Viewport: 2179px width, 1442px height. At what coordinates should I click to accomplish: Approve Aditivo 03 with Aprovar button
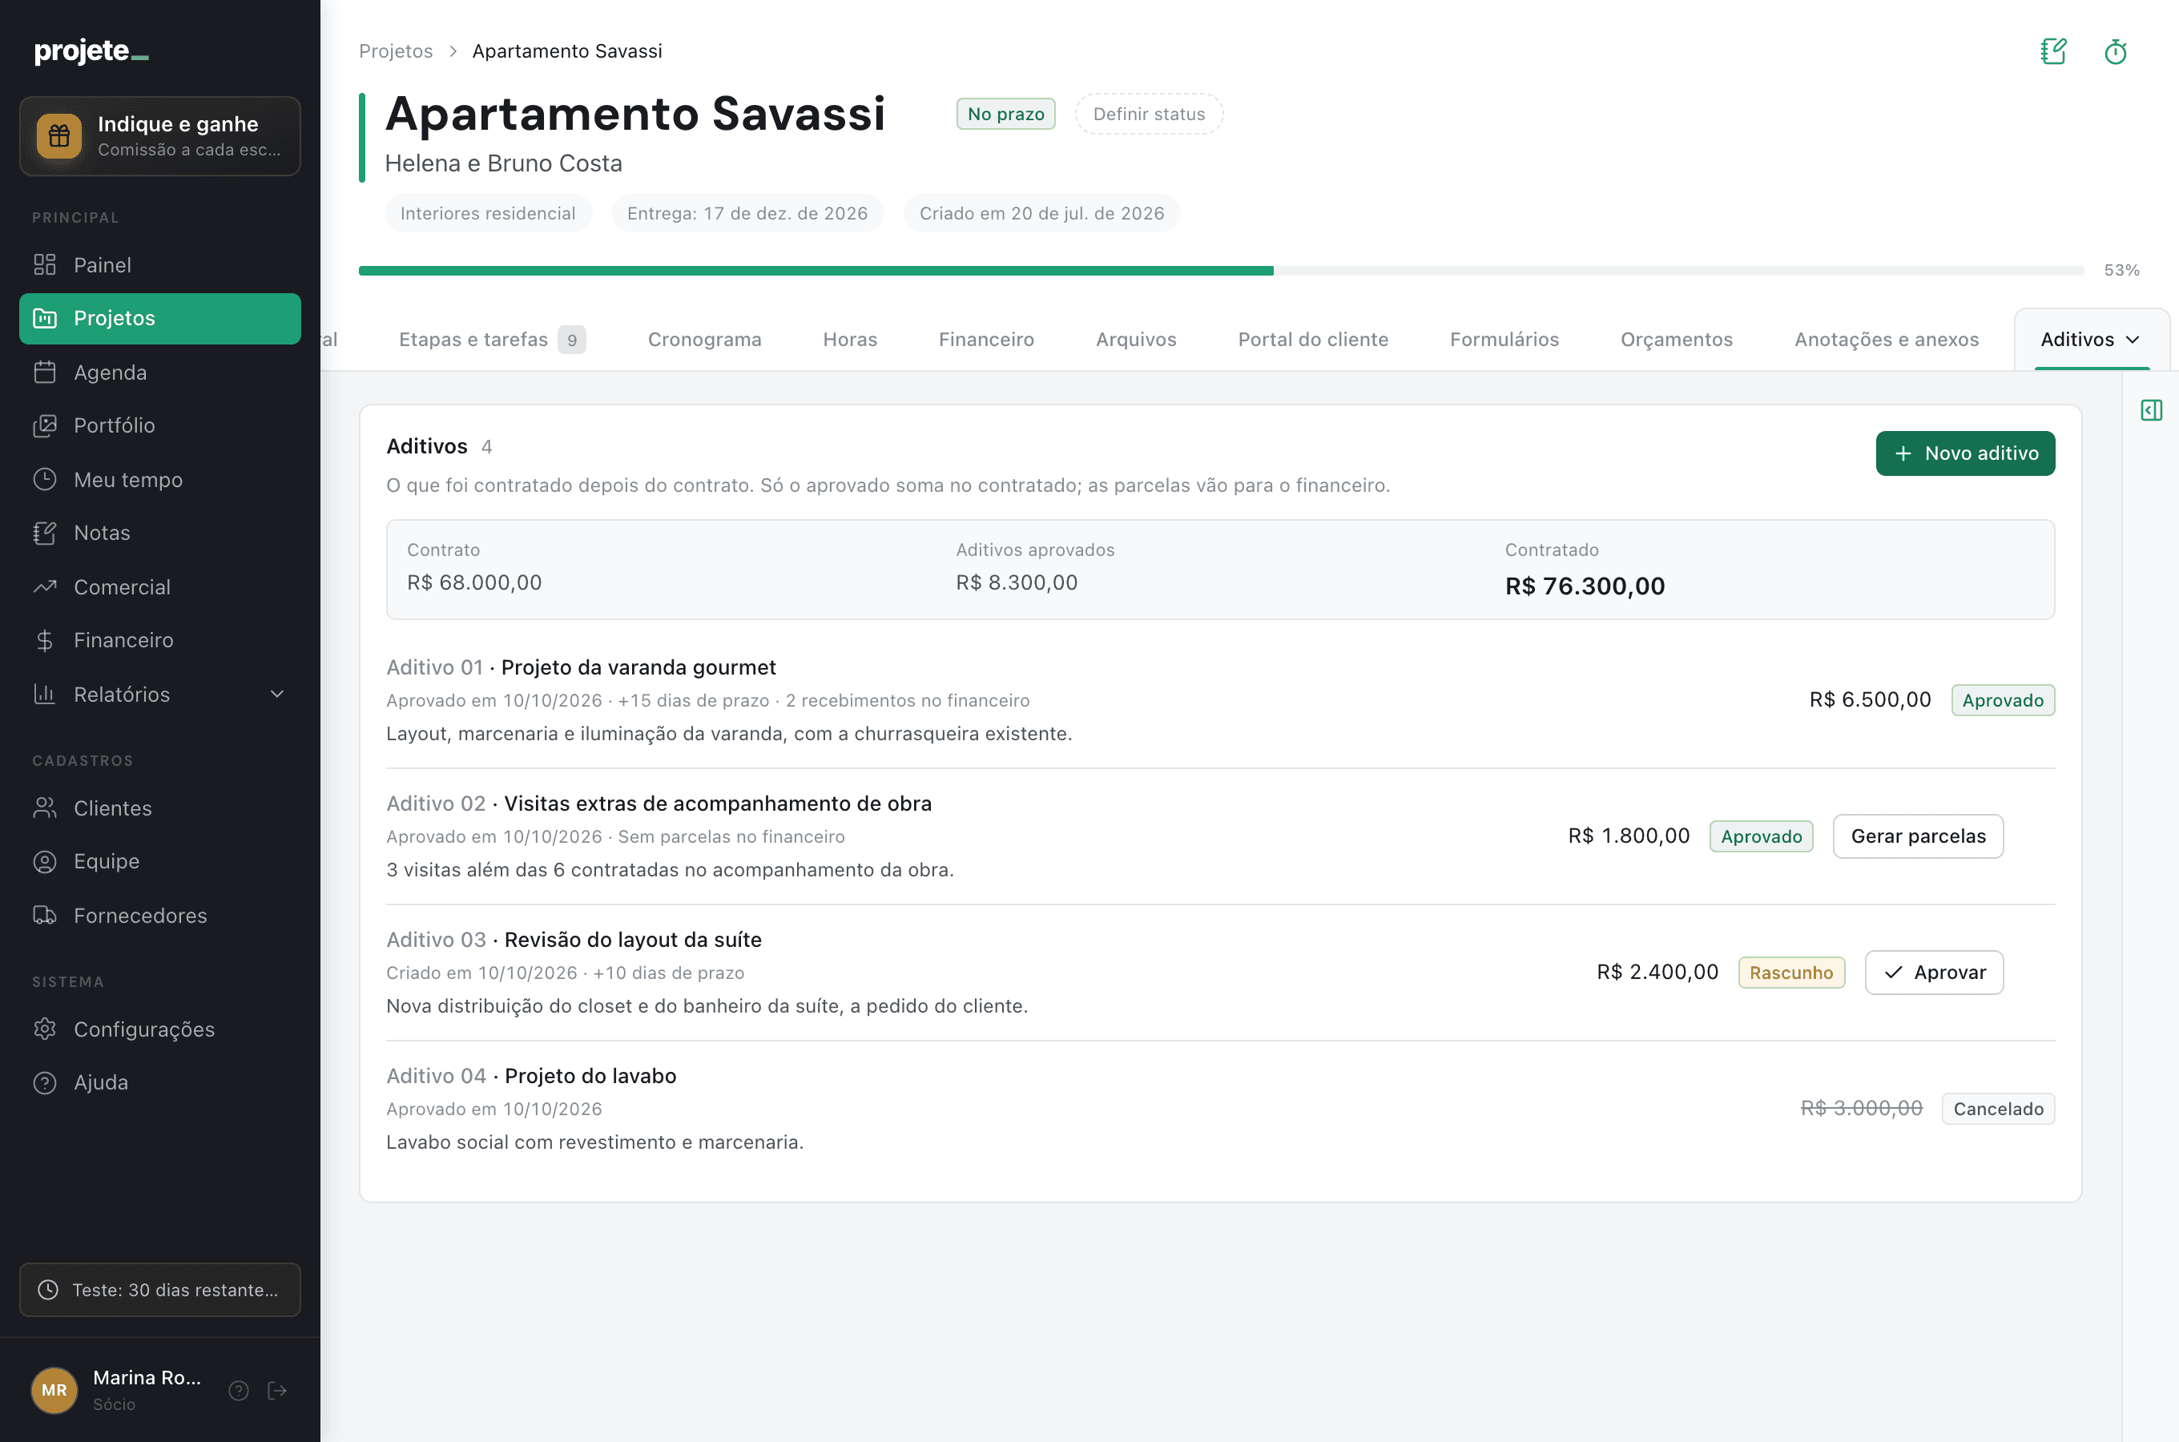coord(1934,972)
